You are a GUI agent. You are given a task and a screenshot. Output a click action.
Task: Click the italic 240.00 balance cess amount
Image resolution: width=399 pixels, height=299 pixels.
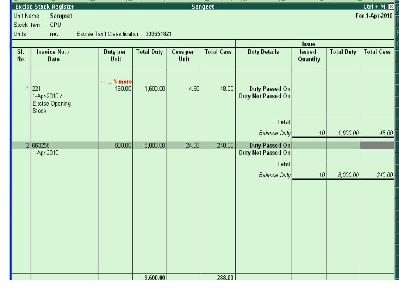385,175
